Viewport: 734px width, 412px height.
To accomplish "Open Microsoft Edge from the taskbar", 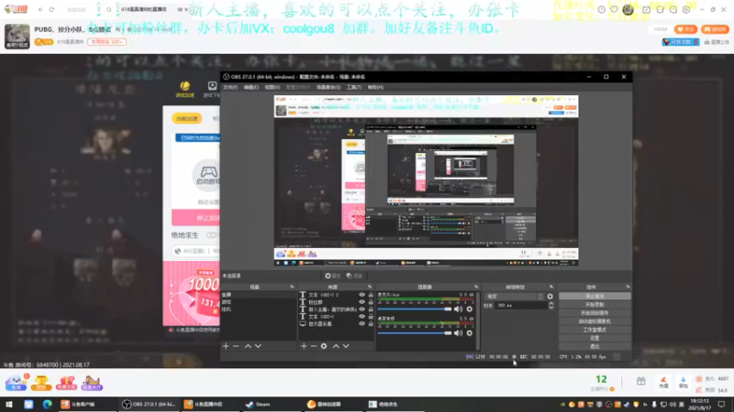I will tap(48, 404).
